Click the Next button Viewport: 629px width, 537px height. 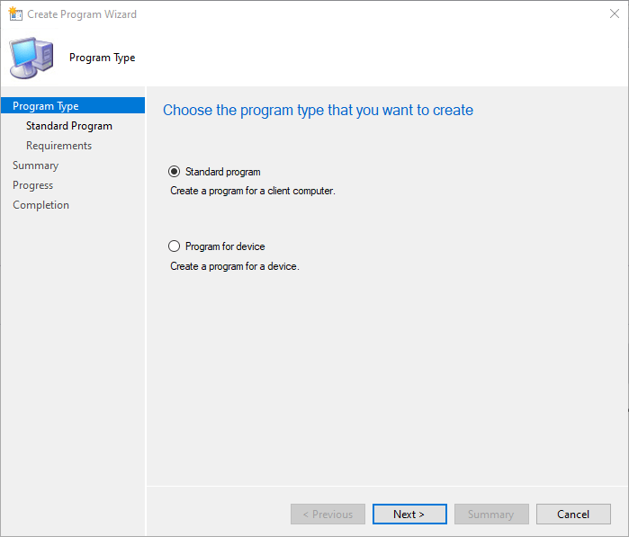coord(409,515)
